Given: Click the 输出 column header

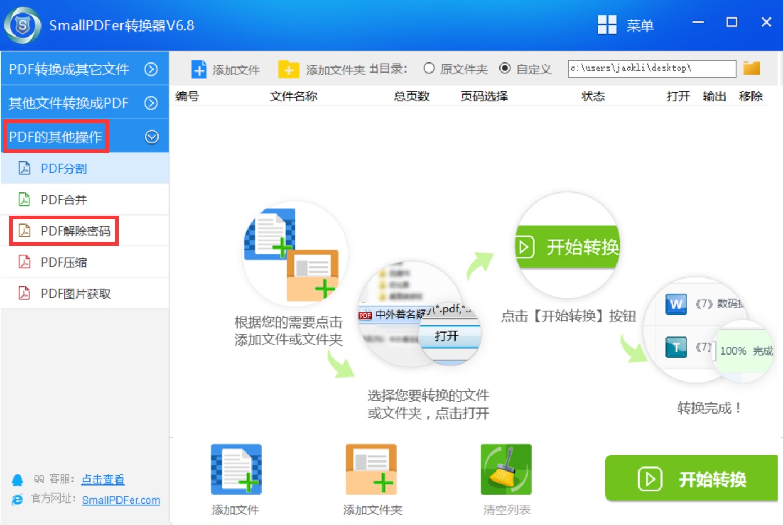Looking at the screenshot, I should pyautogui.click(x=714, y=96).
